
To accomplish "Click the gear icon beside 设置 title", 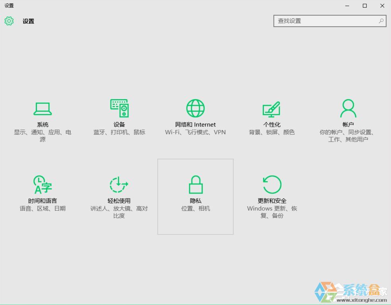I will click(x=9, y=21).
